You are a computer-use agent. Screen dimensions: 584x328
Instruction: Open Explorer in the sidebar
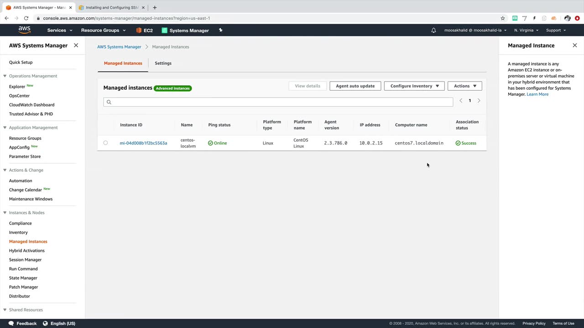click(17, 87)
